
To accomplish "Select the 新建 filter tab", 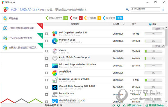I will point(76,18).
